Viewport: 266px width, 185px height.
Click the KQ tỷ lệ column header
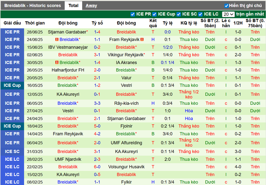tap(189, 23)
